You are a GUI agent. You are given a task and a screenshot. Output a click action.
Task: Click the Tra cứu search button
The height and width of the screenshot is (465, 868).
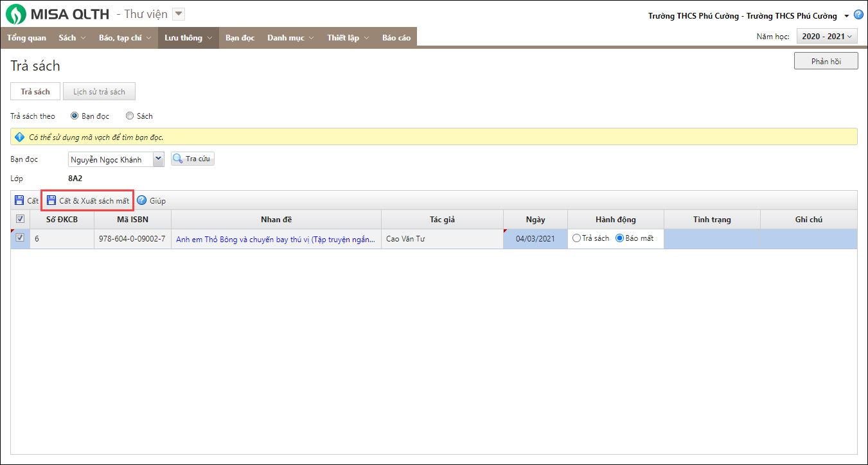[x=193, y=159]
